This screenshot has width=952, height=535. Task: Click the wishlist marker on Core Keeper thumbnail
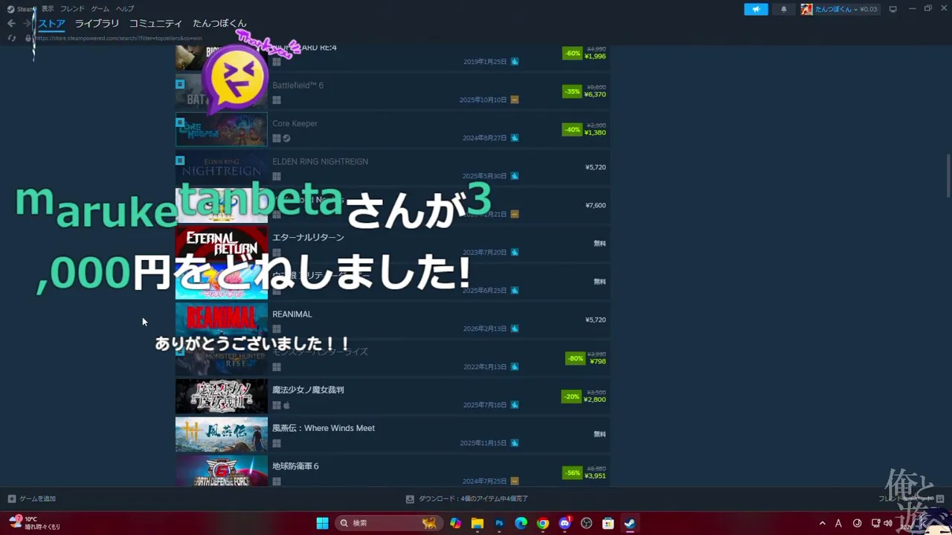(180, 122)
